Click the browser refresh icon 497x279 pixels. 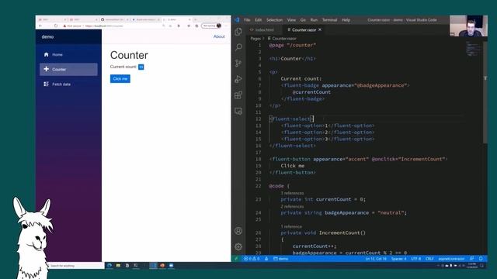[56, 26]
